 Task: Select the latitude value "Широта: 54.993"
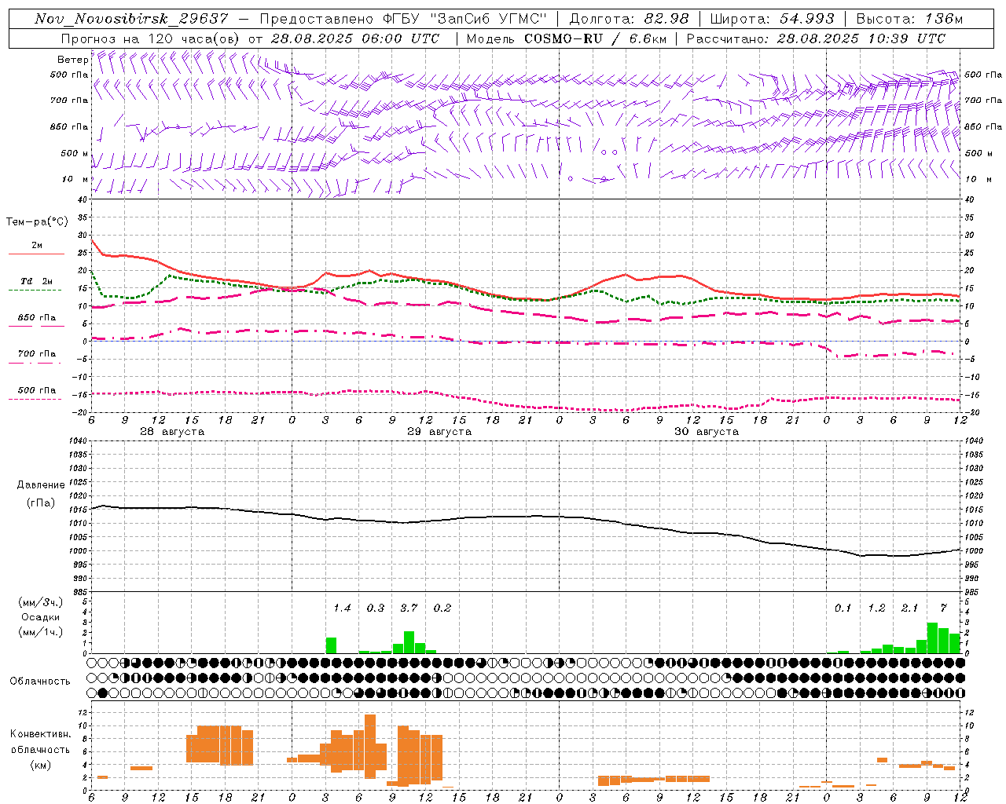click(x=772, y=19)
